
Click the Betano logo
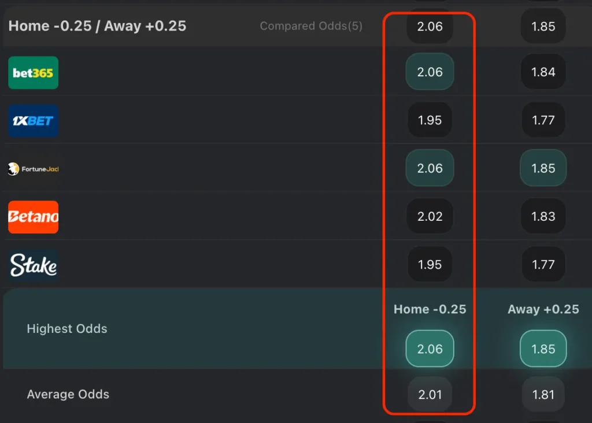tap(33, 217)
